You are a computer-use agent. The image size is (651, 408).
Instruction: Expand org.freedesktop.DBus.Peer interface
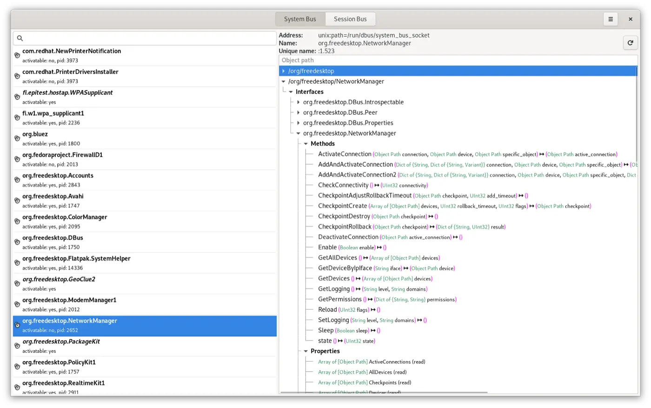pos(299,112)
